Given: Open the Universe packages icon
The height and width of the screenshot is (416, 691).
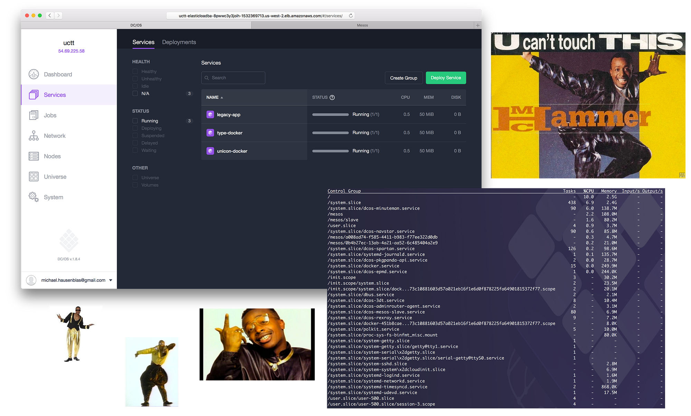Looking at the screenshot, I should pos(34,177).
